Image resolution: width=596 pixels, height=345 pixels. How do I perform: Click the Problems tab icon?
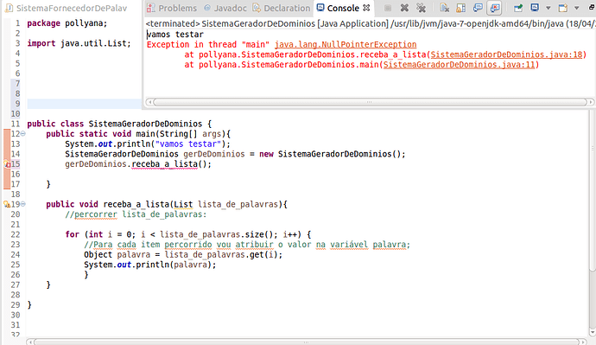151,8
